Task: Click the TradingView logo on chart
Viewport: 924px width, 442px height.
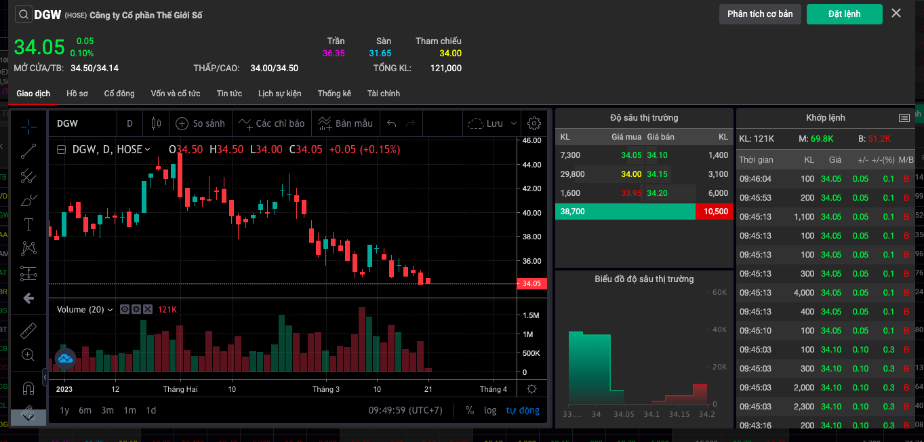Action: [65, 358]
